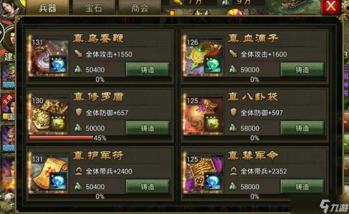Screen dimensions: 349x214
Task: Click the green gem on 真.血滴子
Action: [x=213, y=64]
